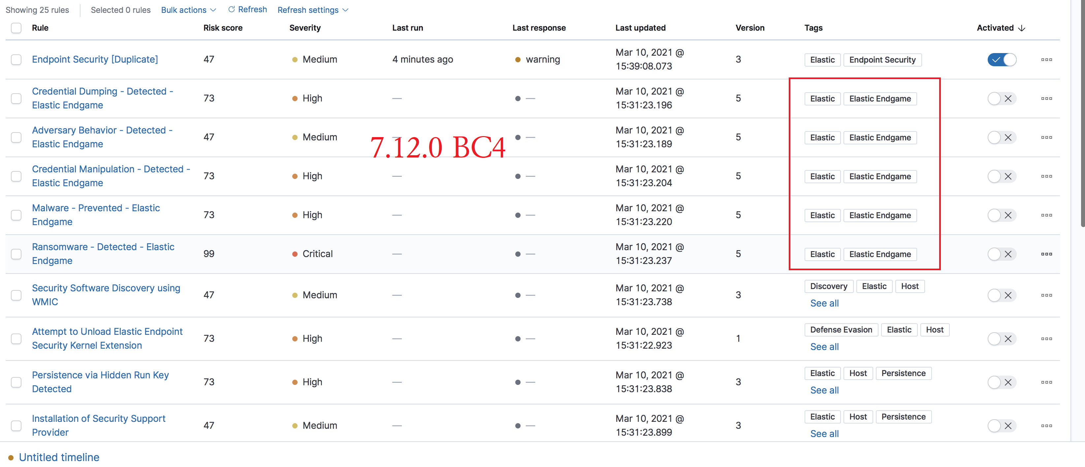1085x467 pixels.
Task: Click warning status dot for Endpoint Security [Duplicate]
Action: pyautogui.click(x=518, y=59)
